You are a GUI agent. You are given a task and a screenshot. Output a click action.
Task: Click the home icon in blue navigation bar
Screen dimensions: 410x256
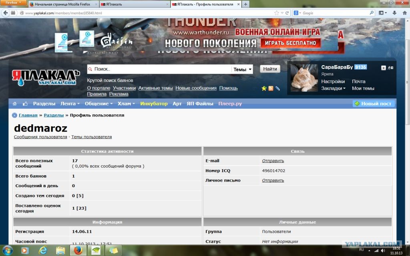pyautogui.click(x=15, y=104)
